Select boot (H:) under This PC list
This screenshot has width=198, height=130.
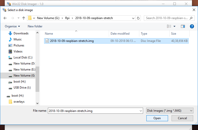20,82
